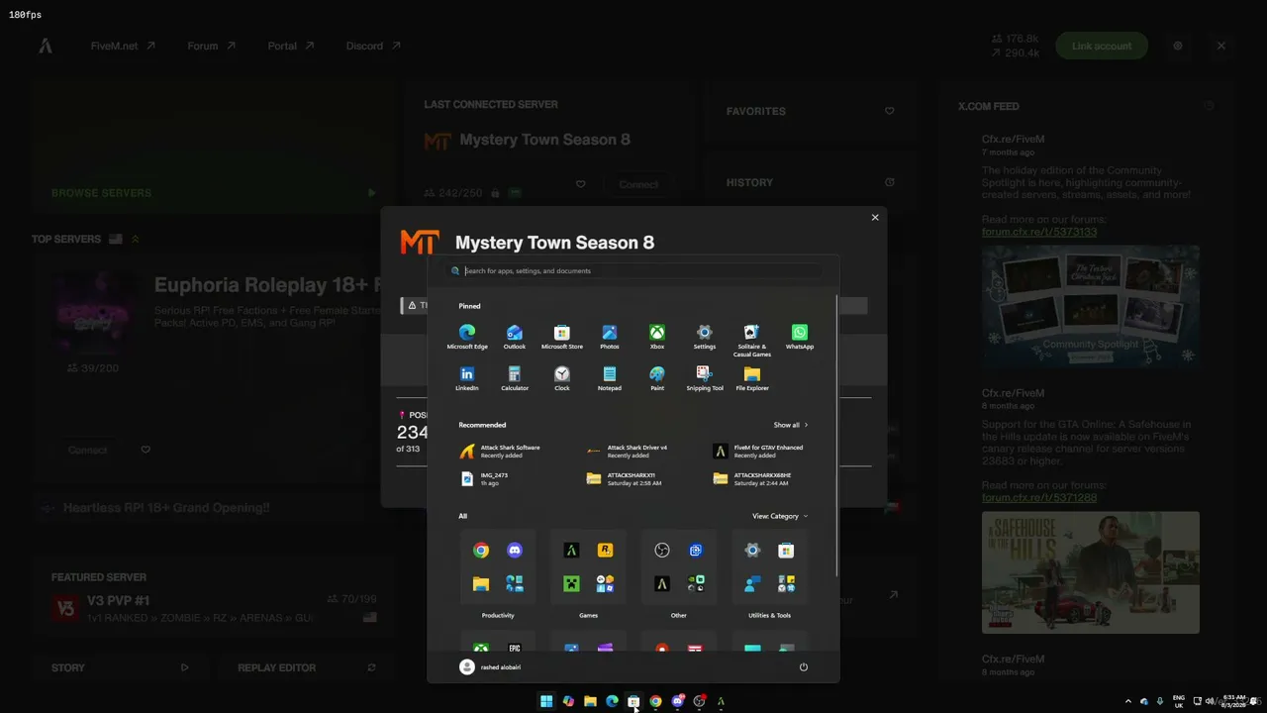Open the Forum link in FiveM
Screen dimensions: 1267x713
211,46
